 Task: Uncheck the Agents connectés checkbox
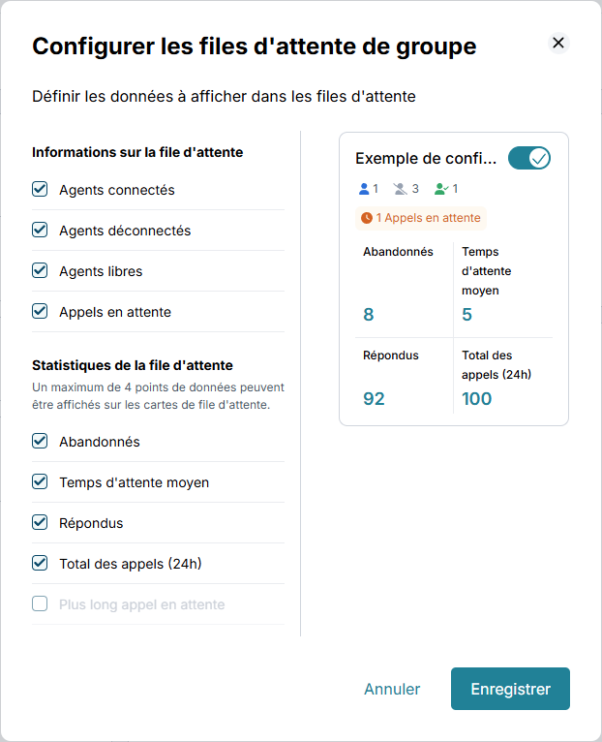tap(40, 190)
